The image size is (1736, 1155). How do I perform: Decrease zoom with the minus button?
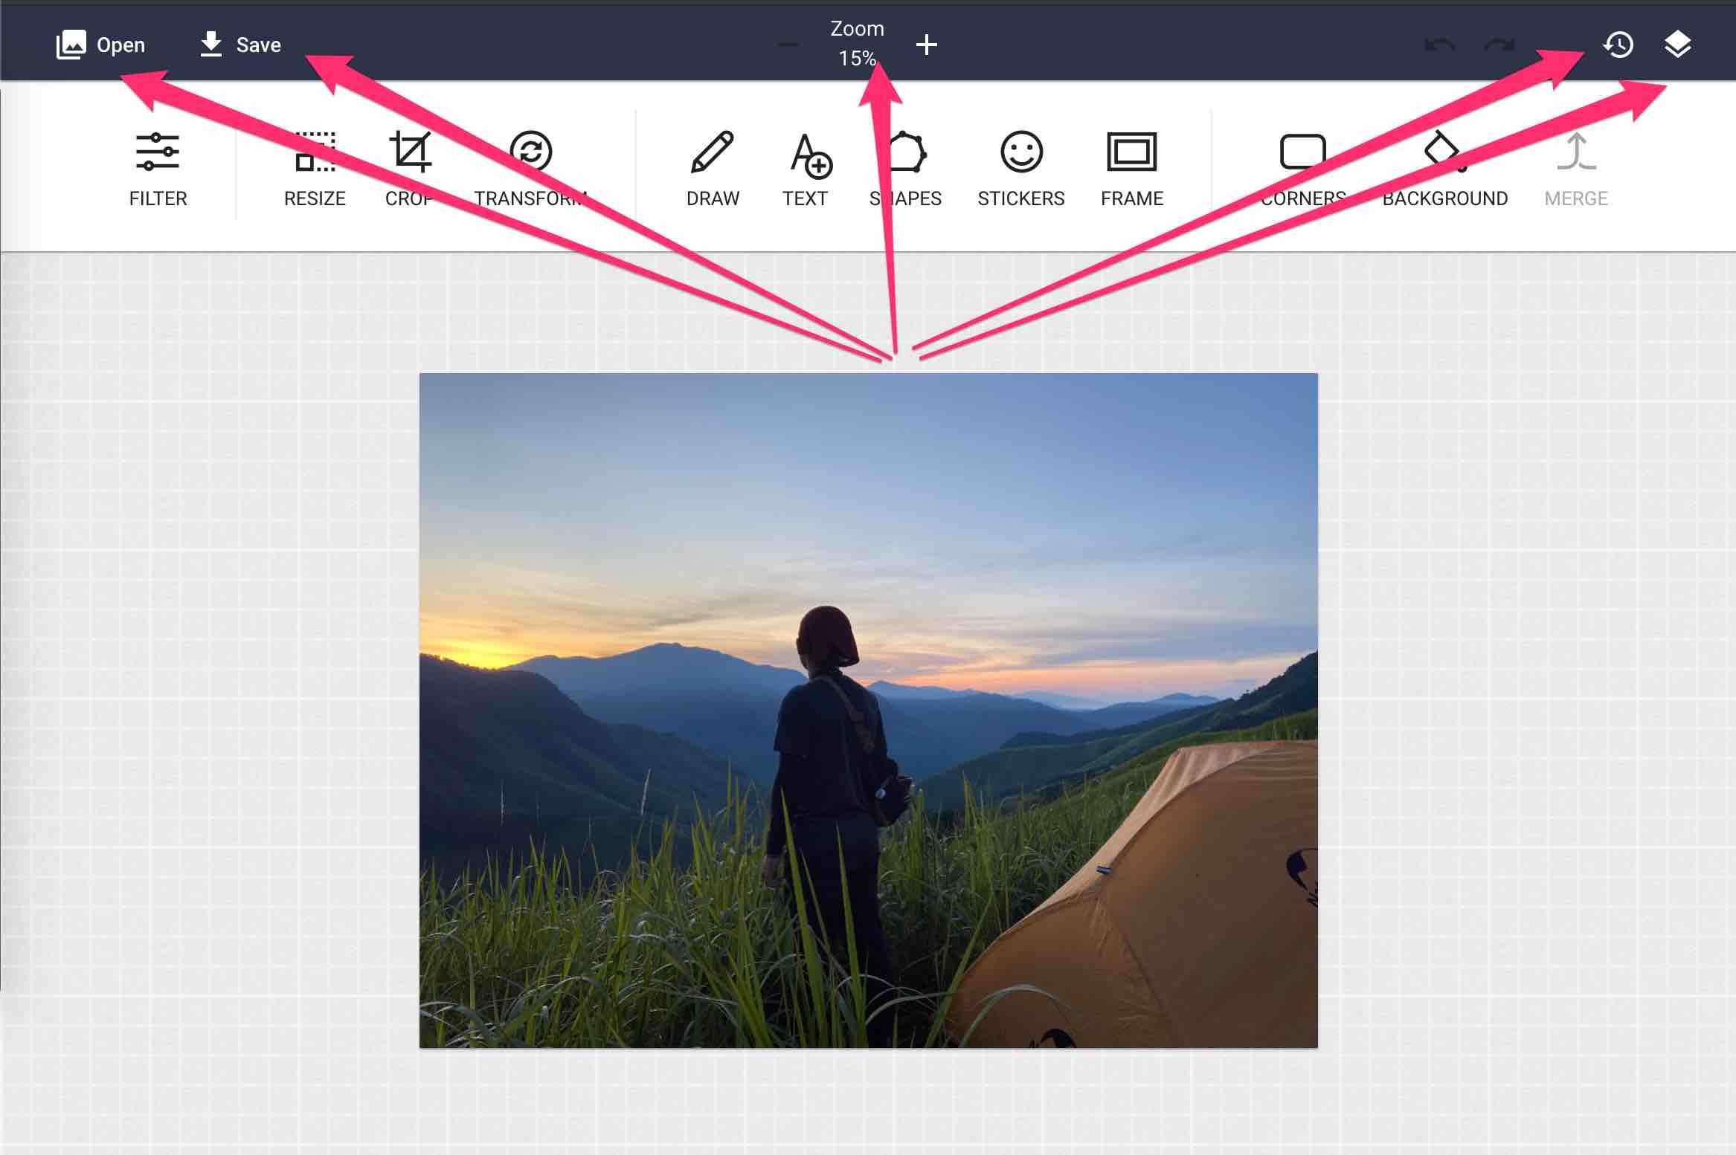pyautogui.click(x=788, y=45)
